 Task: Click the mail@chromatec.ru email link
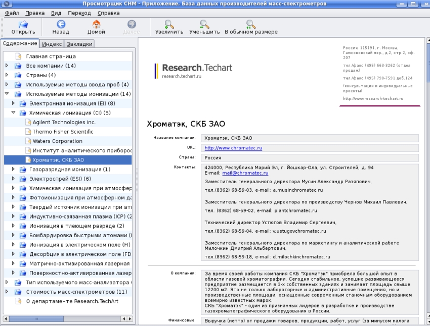245,173
